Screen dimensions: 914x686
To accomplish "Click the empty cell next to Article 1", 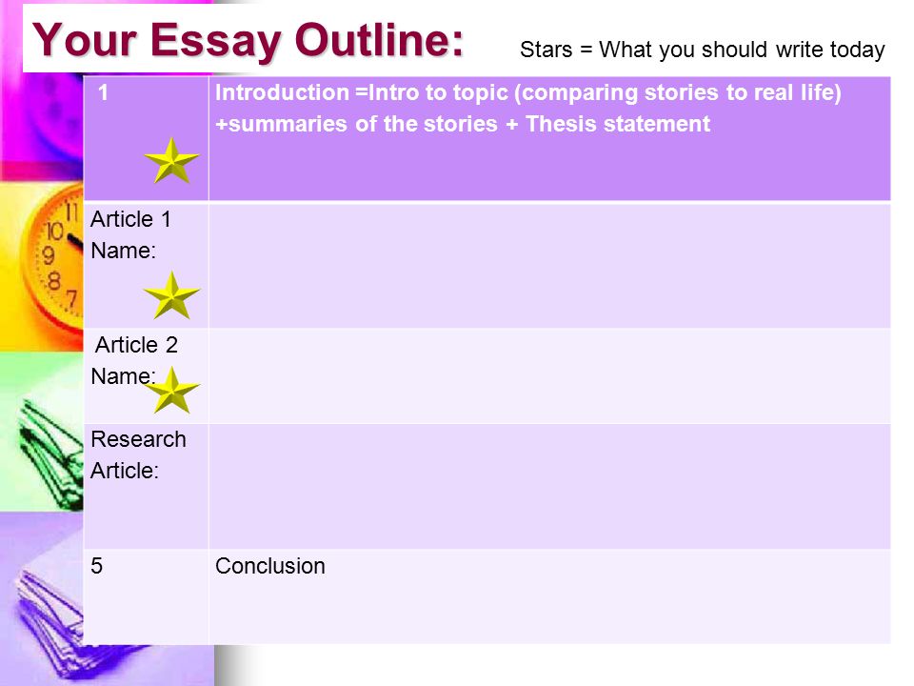I will pos(549,266).
